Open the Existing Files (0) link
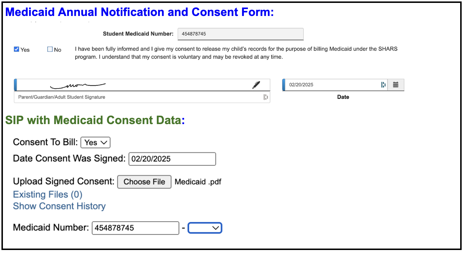 coord(47,194)
